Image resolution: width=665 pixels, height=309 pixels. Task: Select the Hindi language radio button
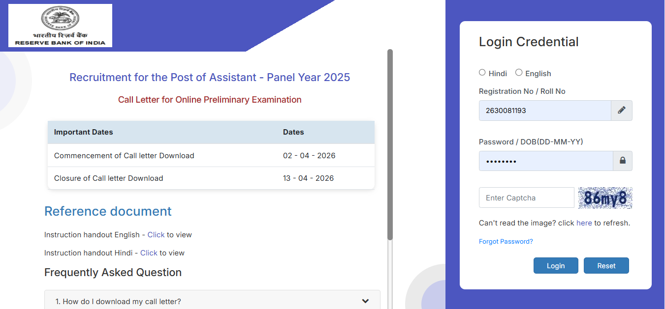pos(482,72)
